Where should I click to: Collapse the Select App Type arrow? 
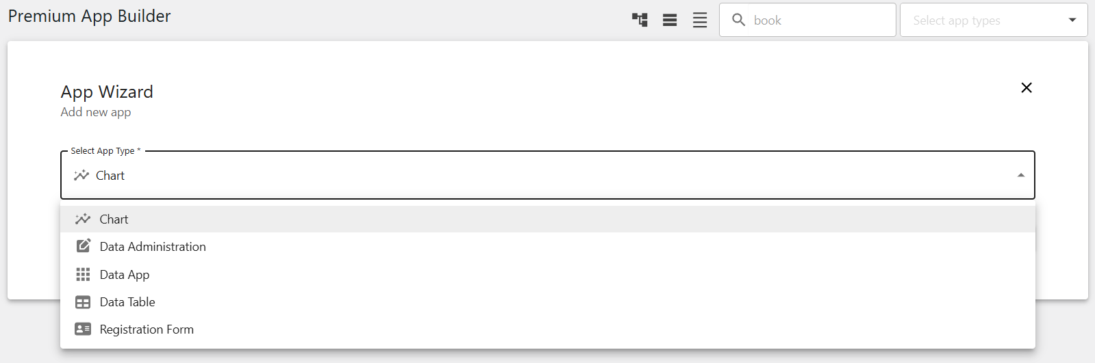tap(1020, 176)
